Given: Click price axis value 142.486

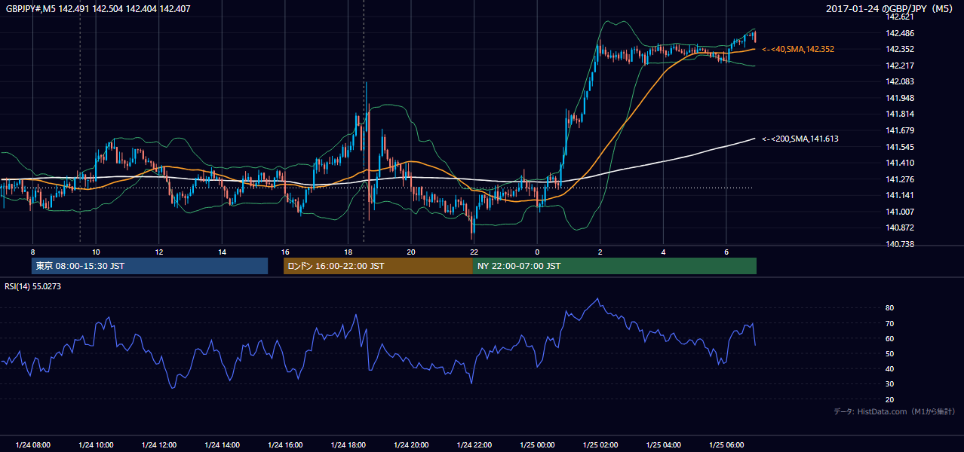Looking at the screenshot, I should (x=901, y=33).
